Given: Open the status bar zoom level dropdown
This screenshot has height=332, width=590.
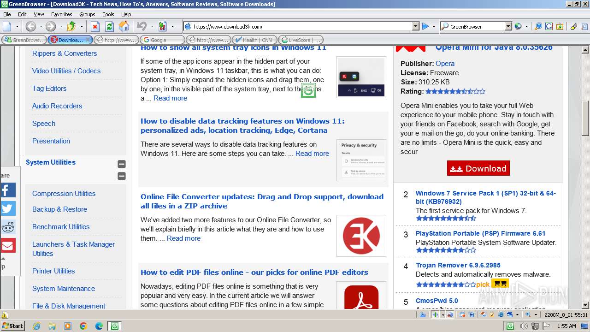Looking at the screenshot, I should click(536, 315).
